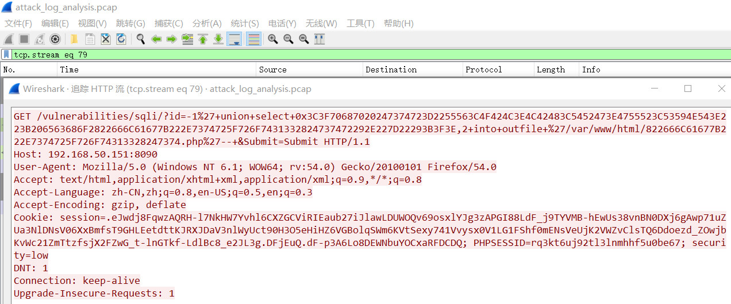Open the 无线(W) menu

pyautogui.click(x=321, y=24)
